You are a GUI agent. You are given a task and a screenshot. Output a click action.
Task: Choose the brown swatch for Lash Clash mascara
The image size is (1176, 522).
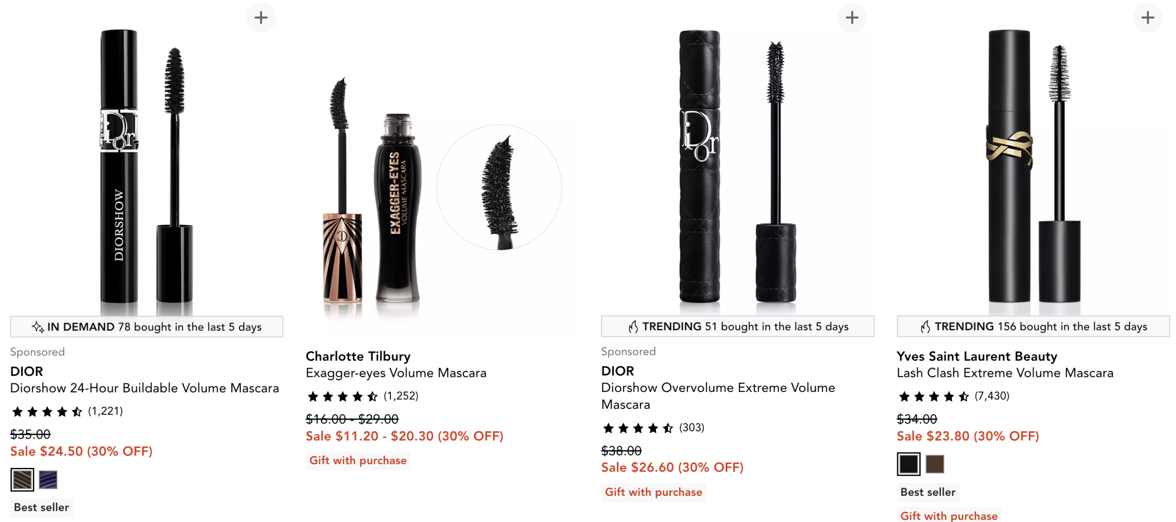(x=934, y=464)
